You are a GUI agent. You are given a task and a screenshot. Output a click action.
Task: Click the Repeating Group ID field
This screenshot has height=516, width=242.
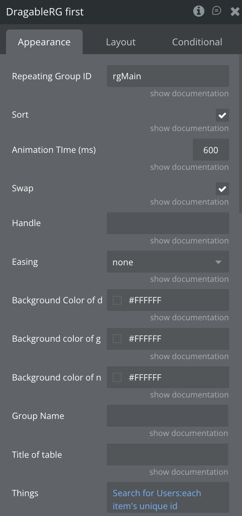168,76
